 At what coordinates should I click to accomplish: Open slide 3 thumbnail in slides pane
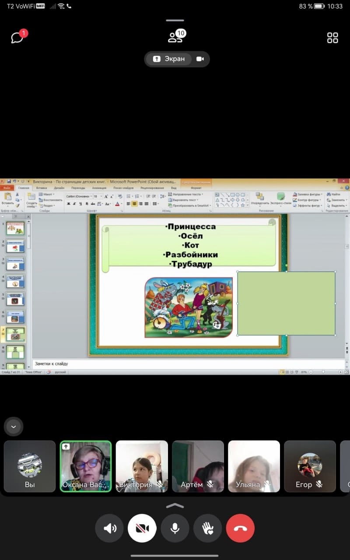15,263
